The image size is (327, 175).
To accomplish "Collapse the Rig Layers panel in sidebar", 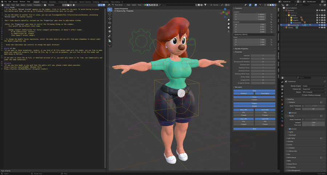I will (x=238, y=87).
